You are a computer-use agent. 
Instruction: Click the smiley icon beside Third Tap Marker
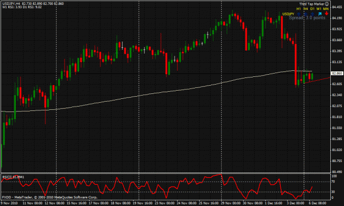click(x=327, y=4)
